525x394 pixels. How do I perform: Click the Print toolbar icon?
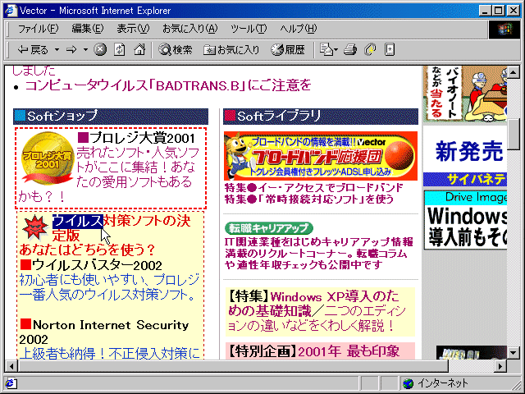click(x=350, y=50)
